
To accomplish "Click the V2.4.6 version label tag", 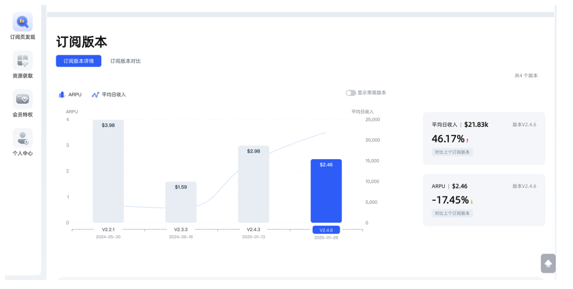I will click(x=326, y=230).
